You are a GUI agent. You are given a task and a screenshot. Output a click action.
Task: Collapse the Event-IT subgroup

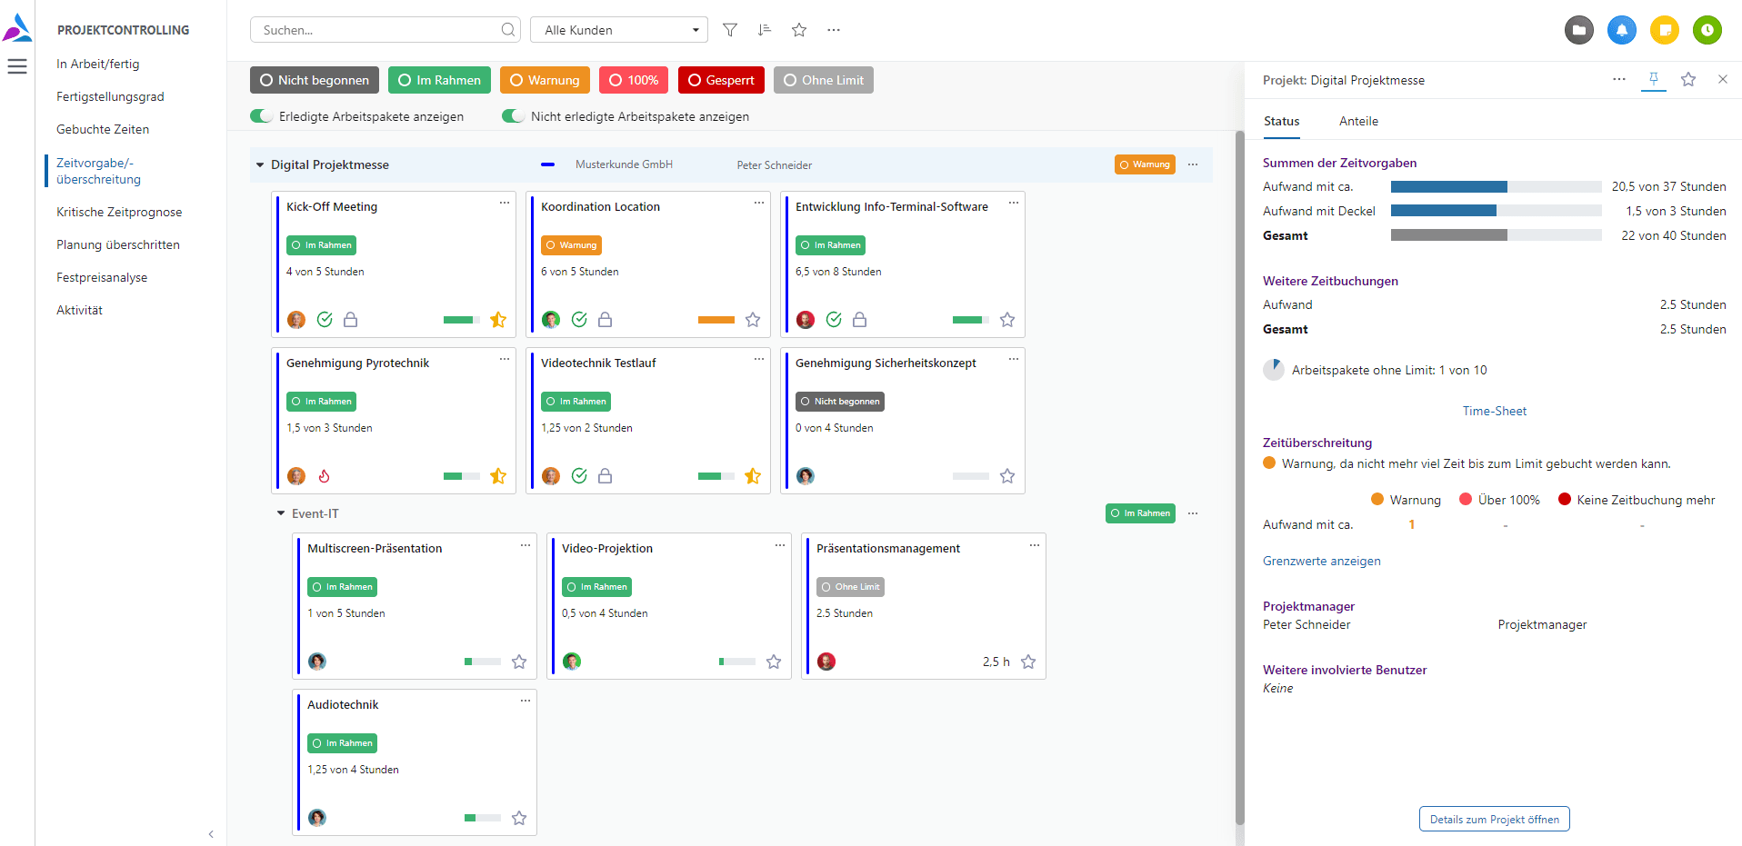pos(281,513)
